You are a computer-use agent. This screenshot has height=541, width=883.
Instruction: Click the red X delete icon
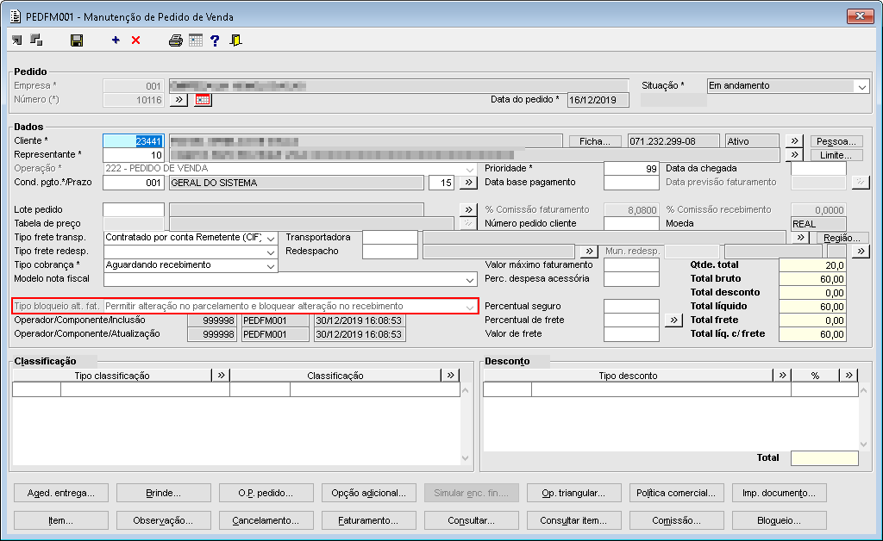[135, 40]
